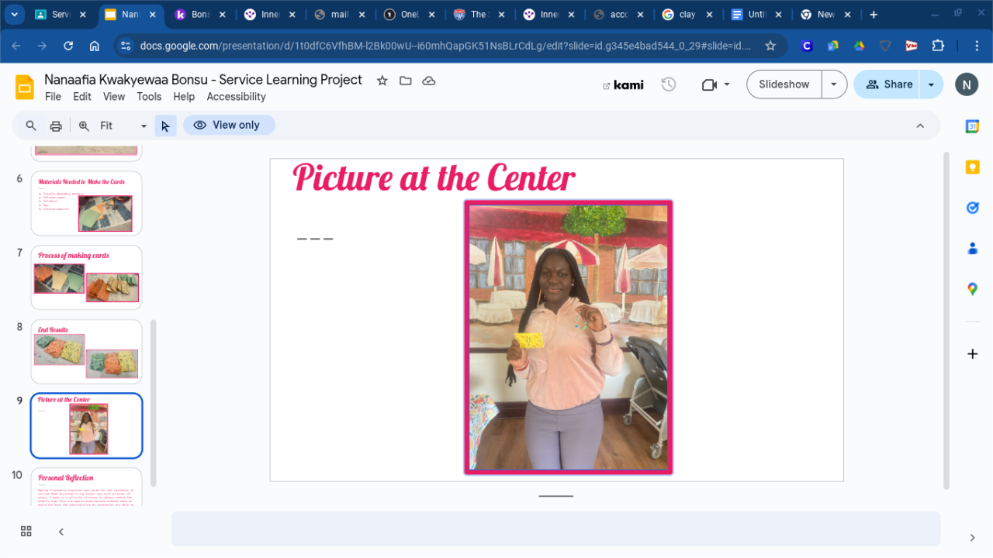Screen dimensions: 993x558
Task: Start a video call with camera icon
Action: point(709,84)
